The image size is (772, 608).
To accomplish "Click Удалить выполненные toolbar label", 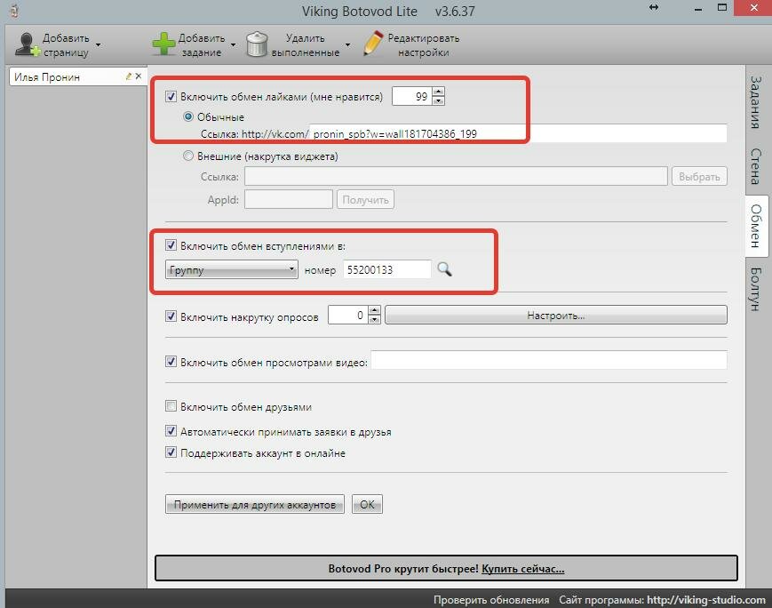I will pyautogui.click(x=306, y=44).
